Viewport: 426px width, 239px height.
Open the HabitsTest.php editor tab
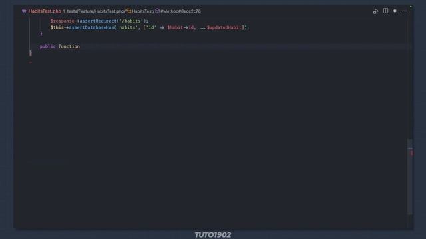(x=45, y=11)
